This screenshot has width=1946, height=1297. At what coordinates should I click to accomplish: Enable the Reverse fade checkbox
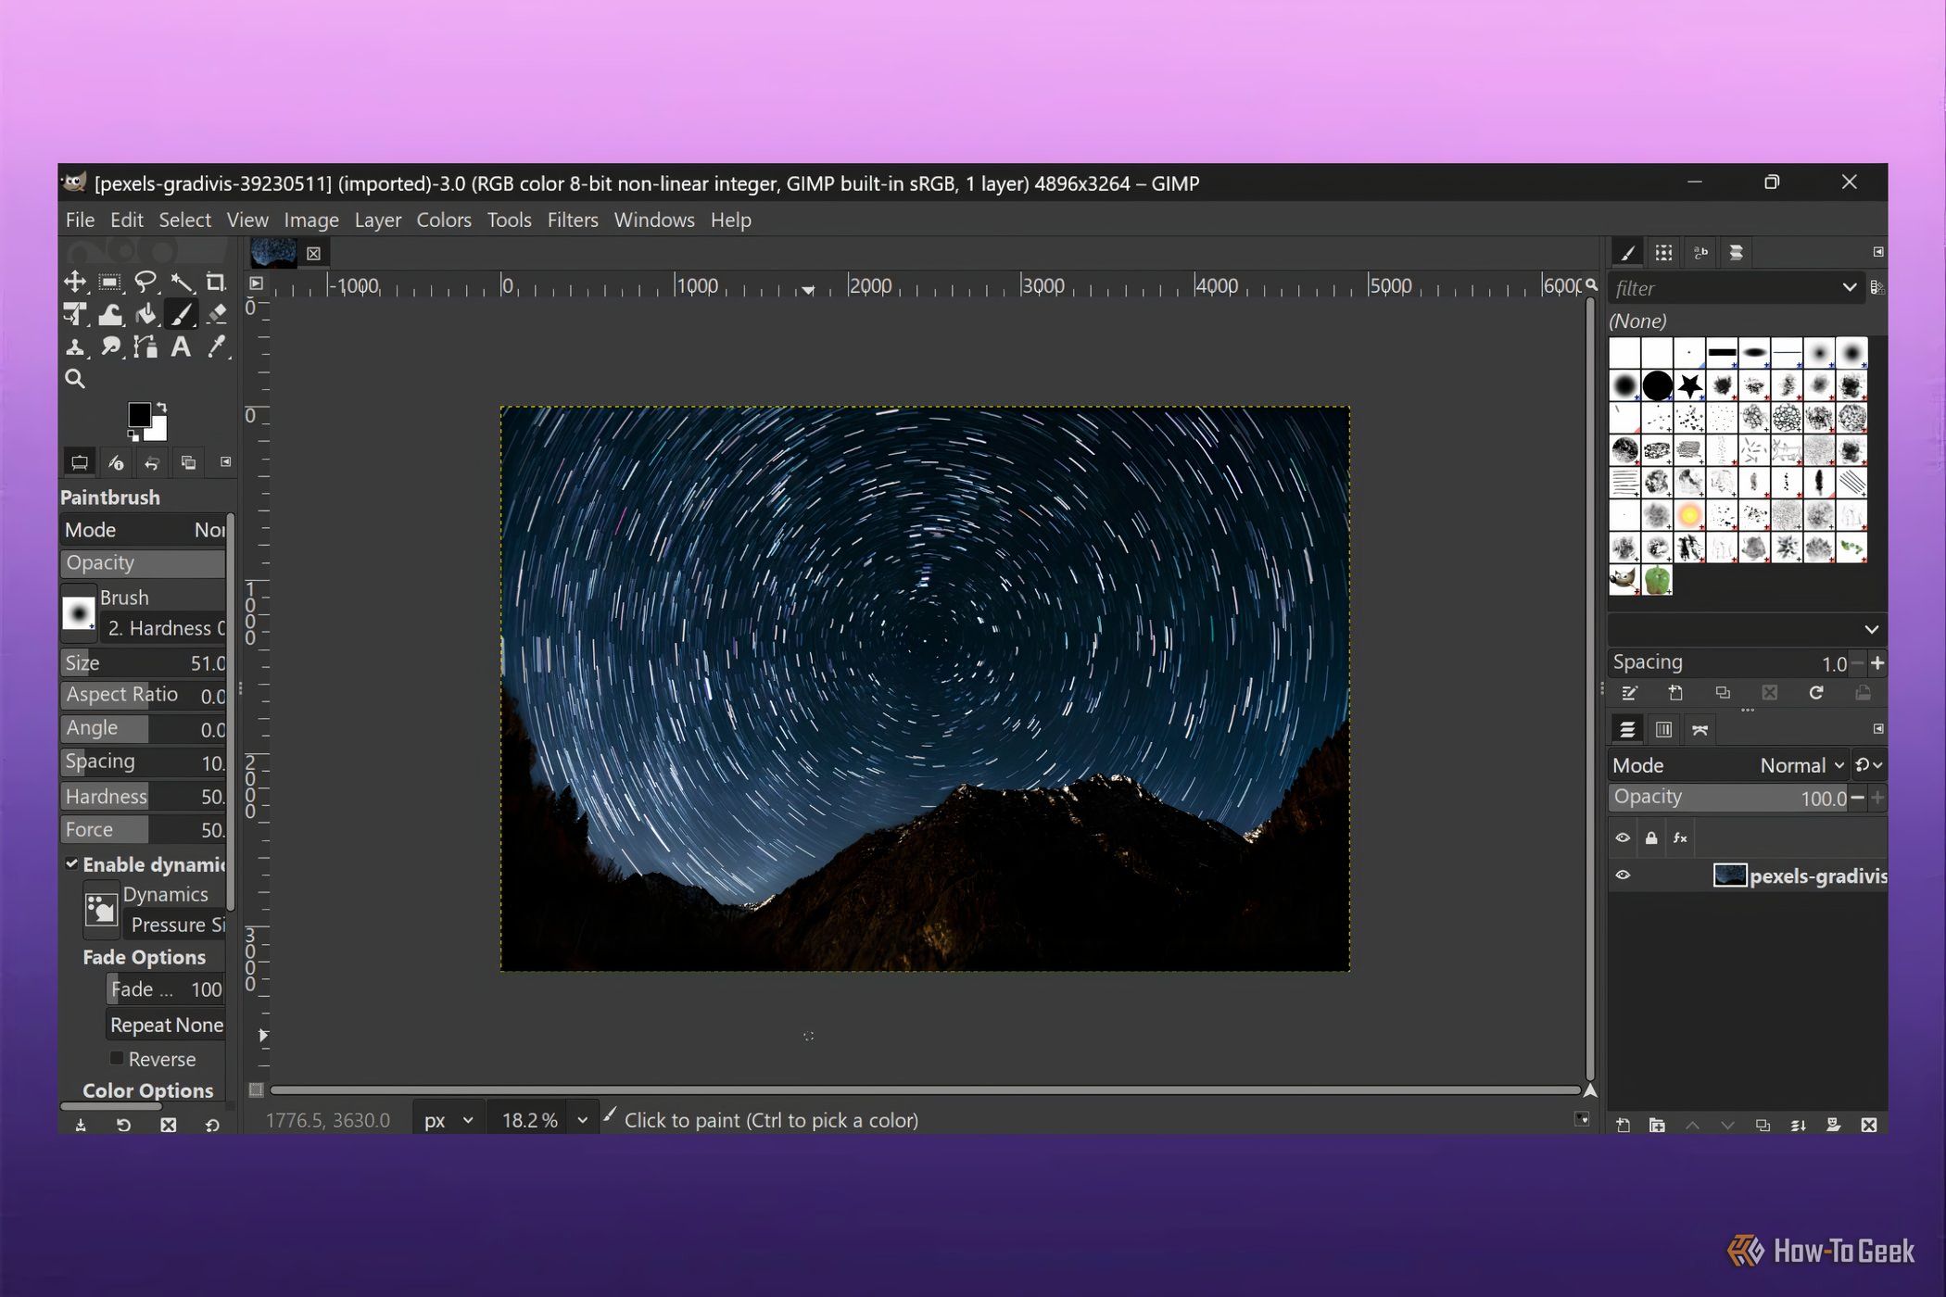117,1058
